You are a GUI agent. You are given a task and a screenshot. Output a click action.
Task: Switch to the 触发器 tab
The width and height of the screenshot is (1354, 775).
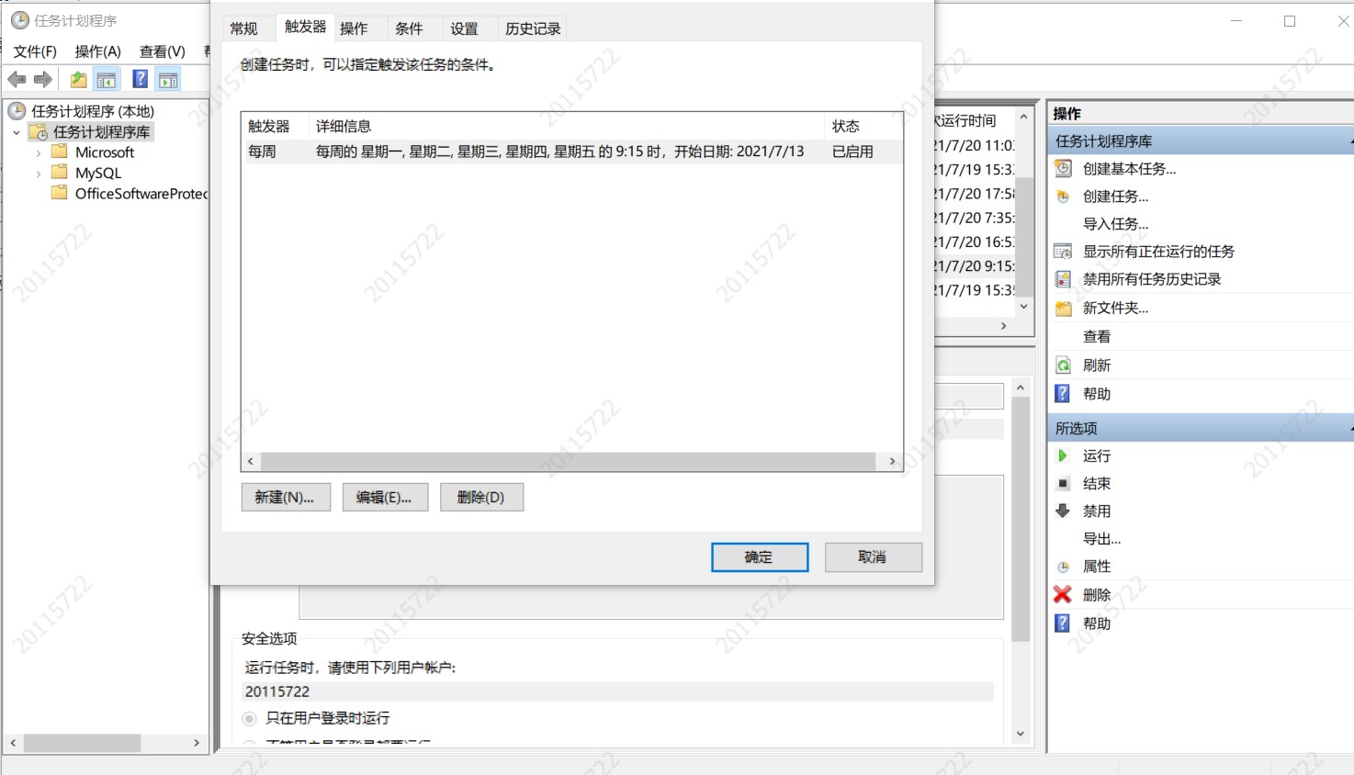click(305, 27)
